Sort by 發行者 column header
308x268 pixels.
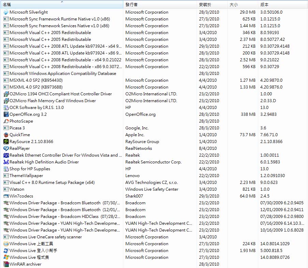[x=159, y=5]
